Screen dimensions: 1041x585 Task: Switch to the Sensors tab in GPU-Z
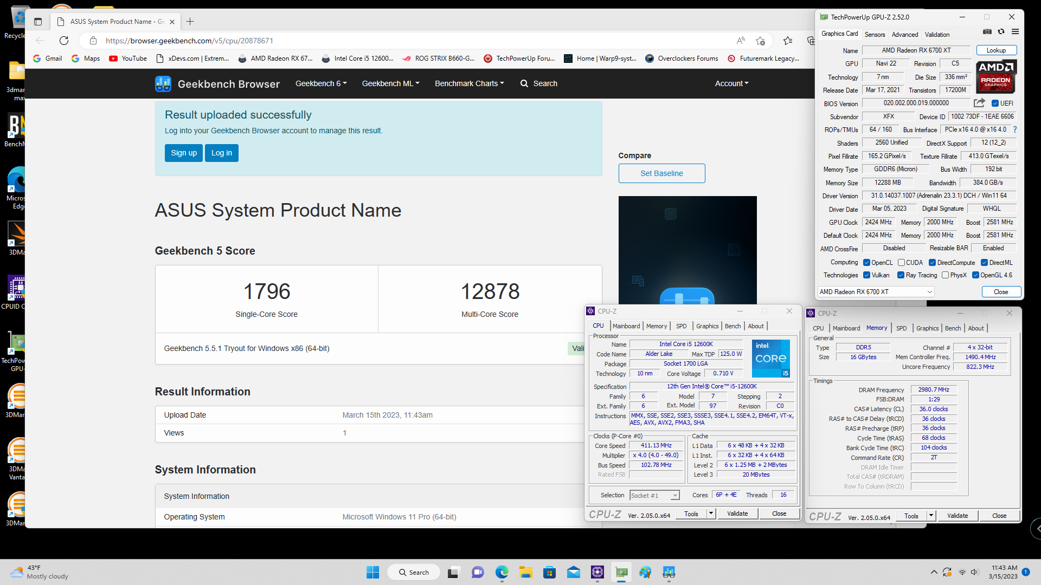coord(875,34)
